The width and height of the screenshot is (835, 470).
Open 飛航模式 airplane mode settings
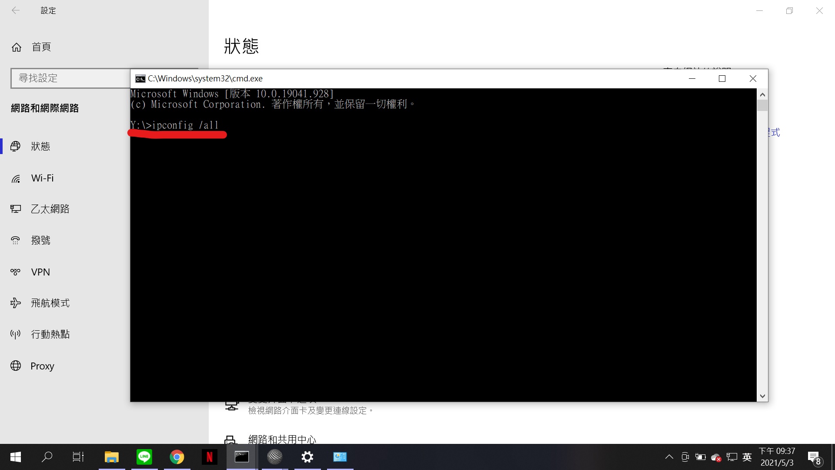[50, 303]
